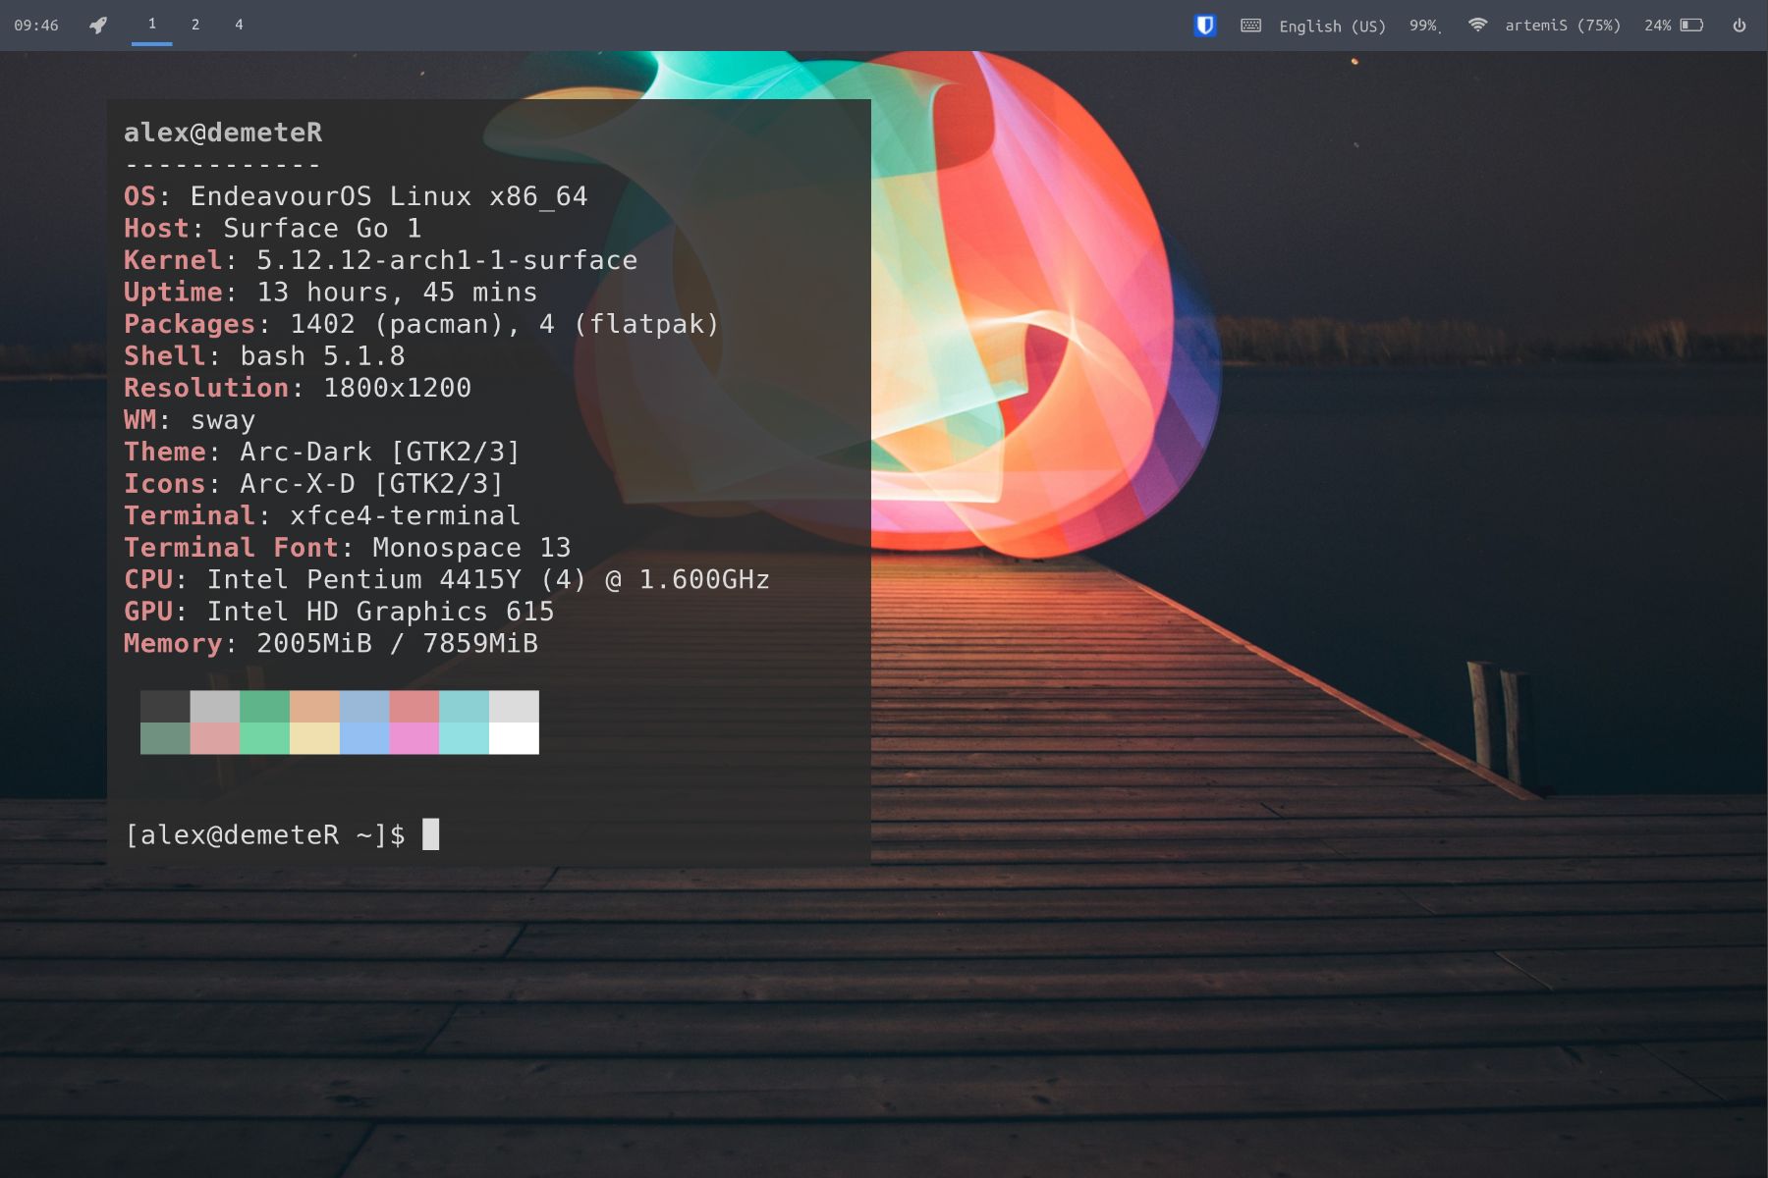Click the battery icon in the bar
Image resolution: width=1768 pixels, height=1178 pixels.
coord(1691,26)
